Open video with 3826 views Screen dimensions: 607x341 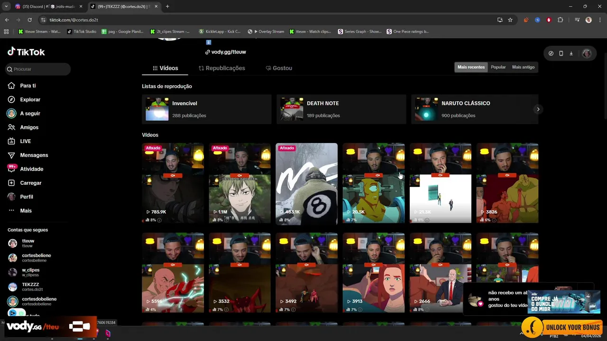coord(507,183)
